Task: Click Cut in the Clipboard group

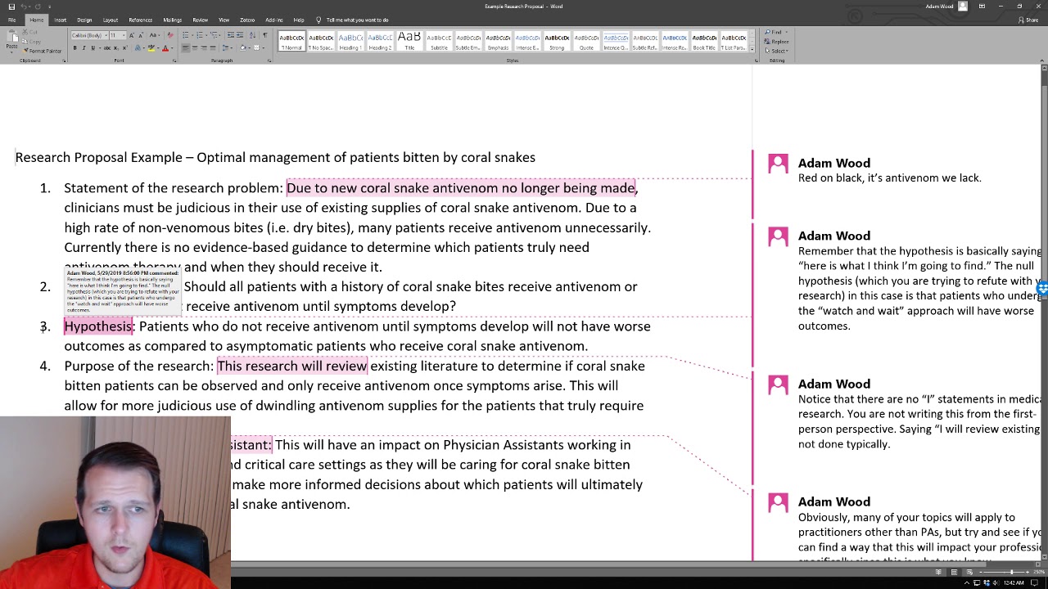Action: pos(29,32)
